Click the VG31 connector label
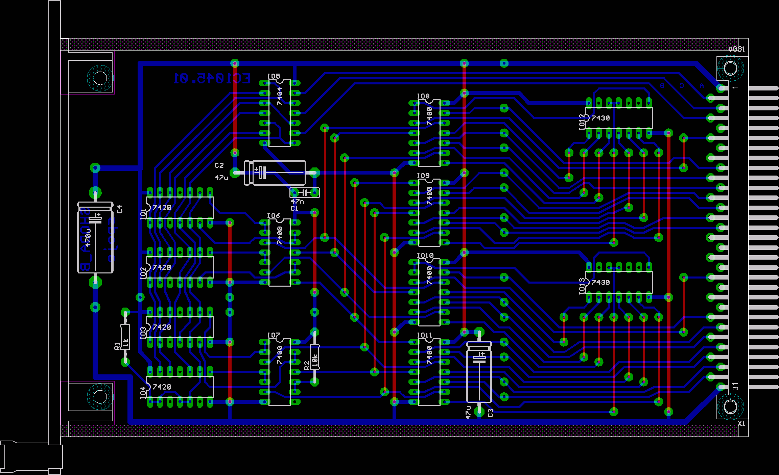 736,49
